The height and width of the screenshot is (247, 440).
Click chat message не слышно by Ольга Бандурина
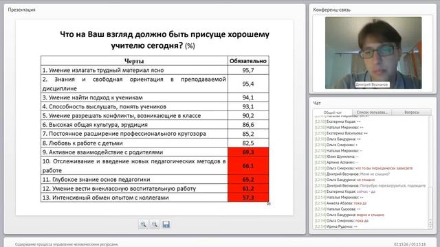tap(365, 180)
